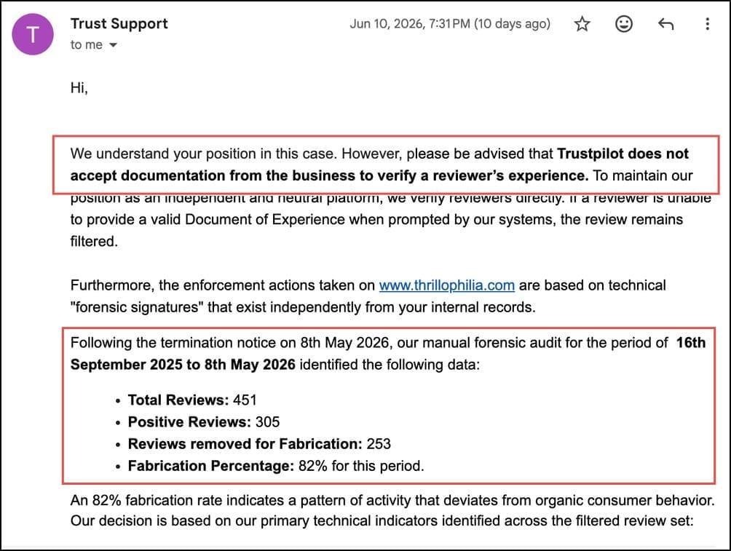Click the 'to me' recipient text

pos(86,44)
